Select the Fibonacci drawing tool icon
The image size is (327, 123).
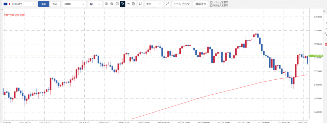pyautogui.click(x=326, y=34)
